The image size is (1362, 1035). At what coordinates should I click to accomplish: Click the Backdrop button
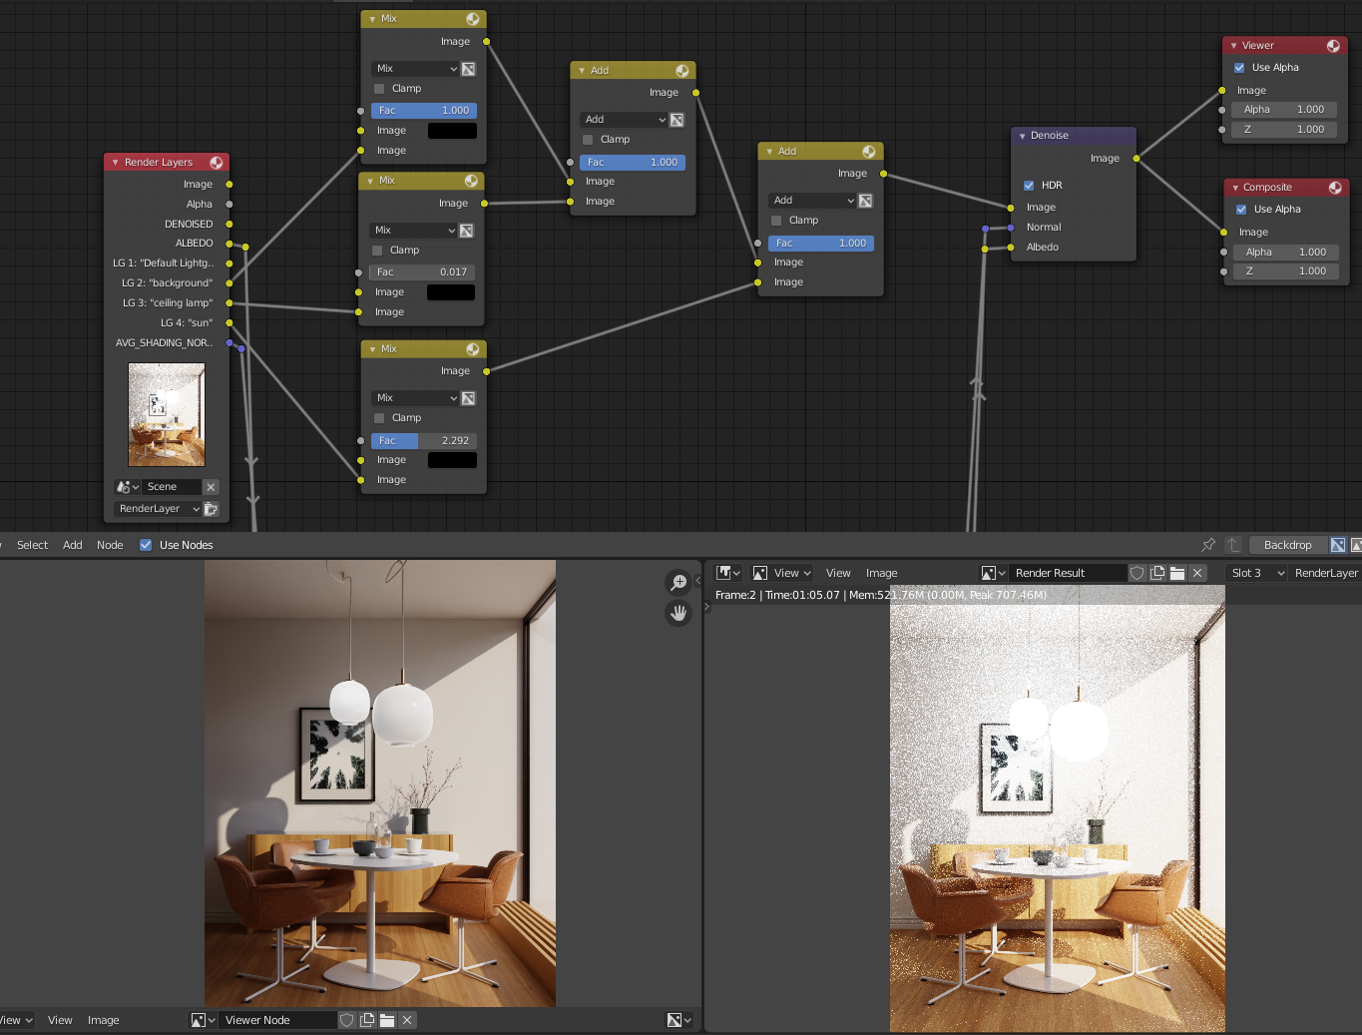coord(1287,545)
